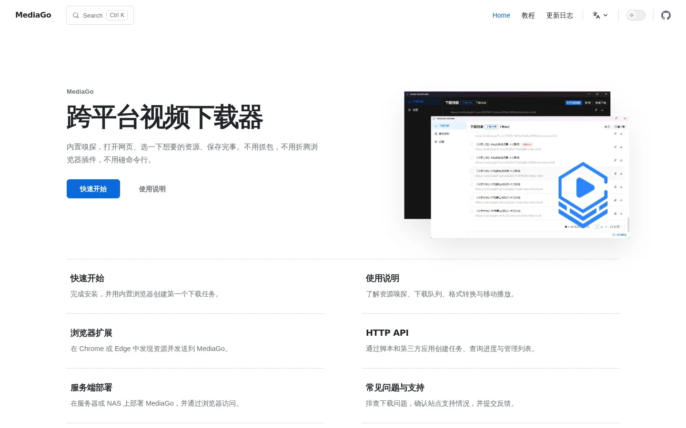Open the 教程 nav item
This screenshot has width=686, height=428.
tap(528, 15)
